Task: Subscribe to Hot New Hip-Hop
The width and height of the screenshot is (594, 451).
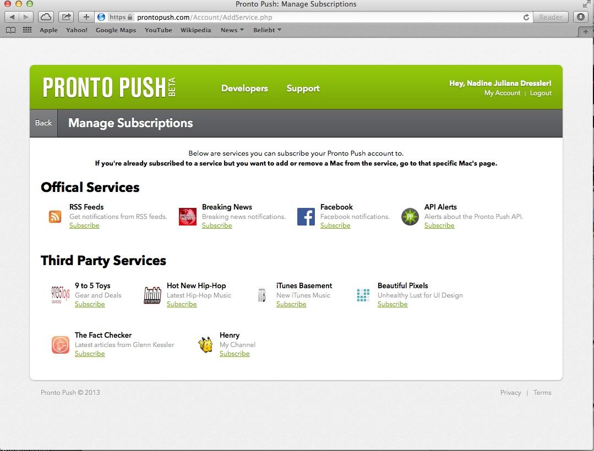Action: pos(182,304)
